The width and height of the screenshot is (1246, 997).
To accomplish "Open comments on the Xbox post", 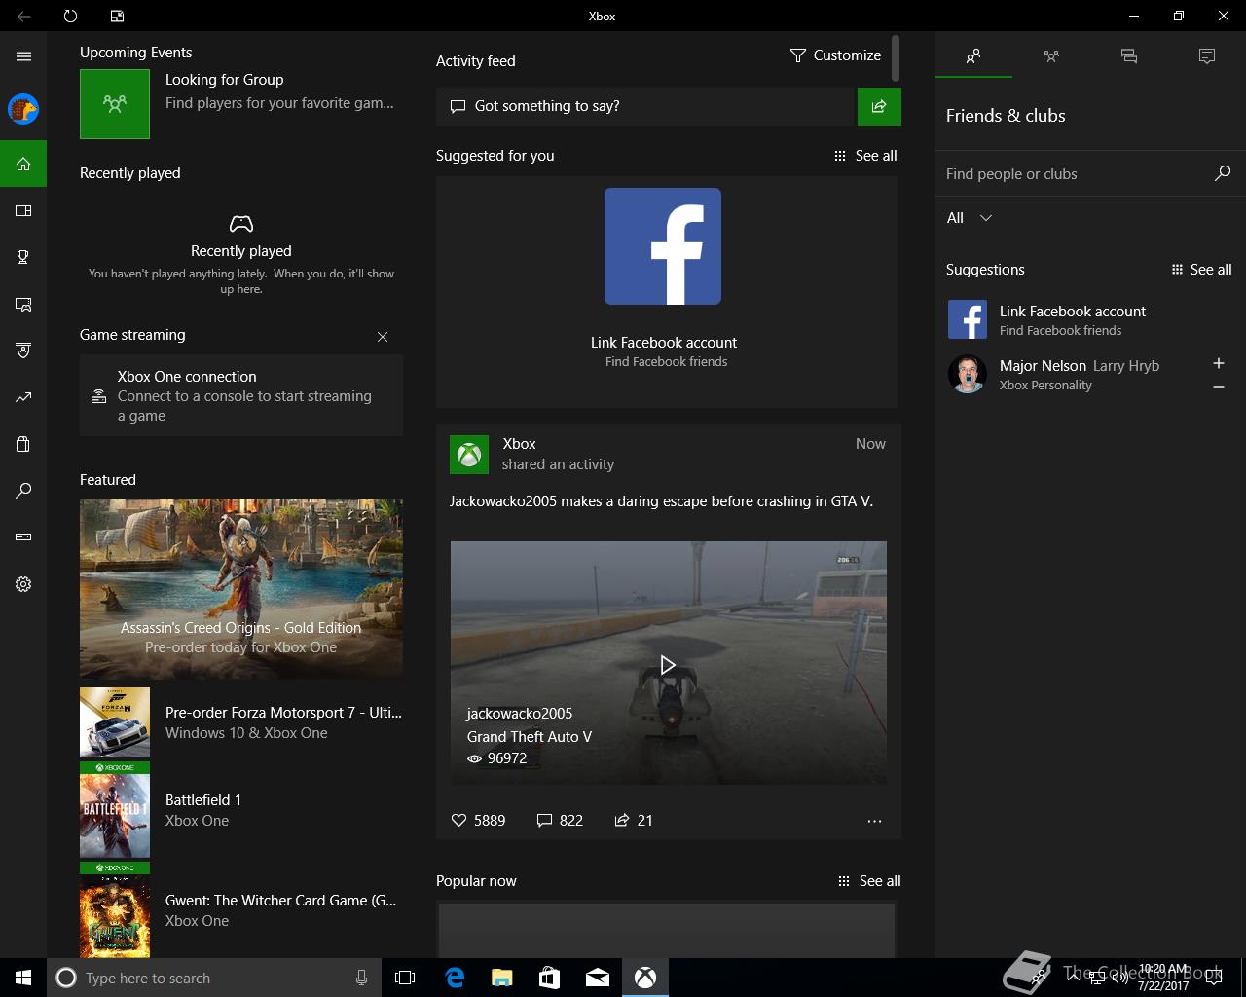I will pos(560,821).
